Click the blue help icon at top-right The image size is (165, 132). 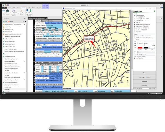[162, 7]
